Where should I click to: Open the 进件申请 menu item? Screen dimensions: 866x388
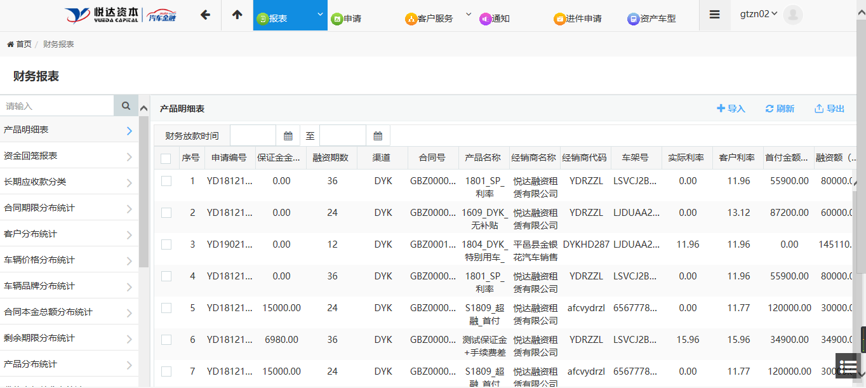[578, 18]
